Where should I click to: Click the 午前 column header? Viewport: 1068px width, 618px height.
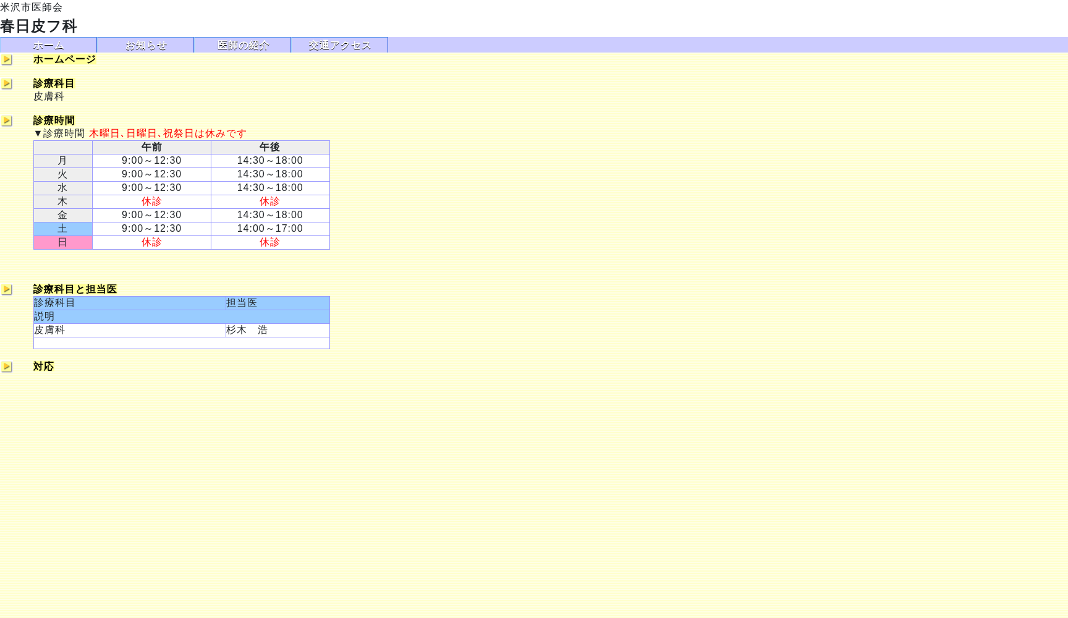(x=151, y=147)
